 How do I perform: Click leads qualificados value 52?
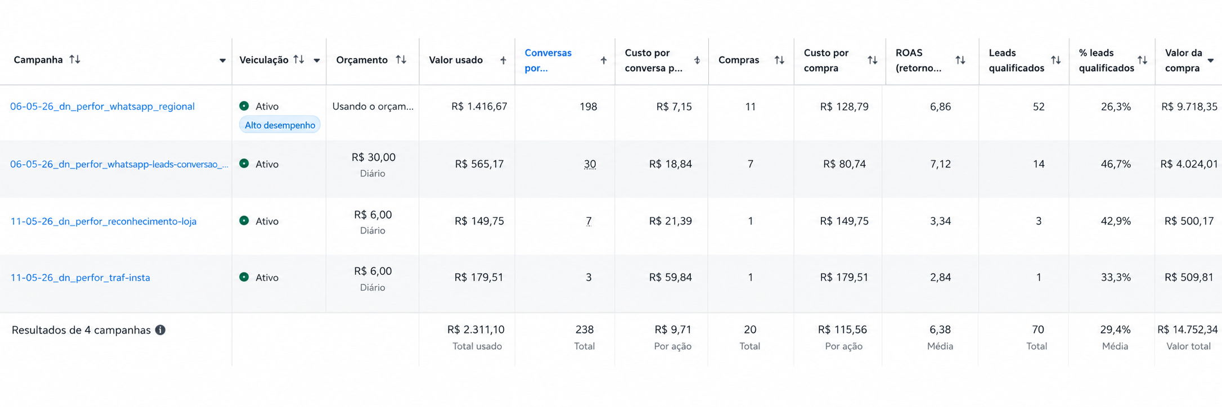click(1039, 106)
